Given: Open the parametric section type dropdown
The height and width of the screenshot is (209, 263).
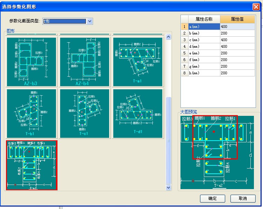Looking at the screenshot, I should coord(90,21).
